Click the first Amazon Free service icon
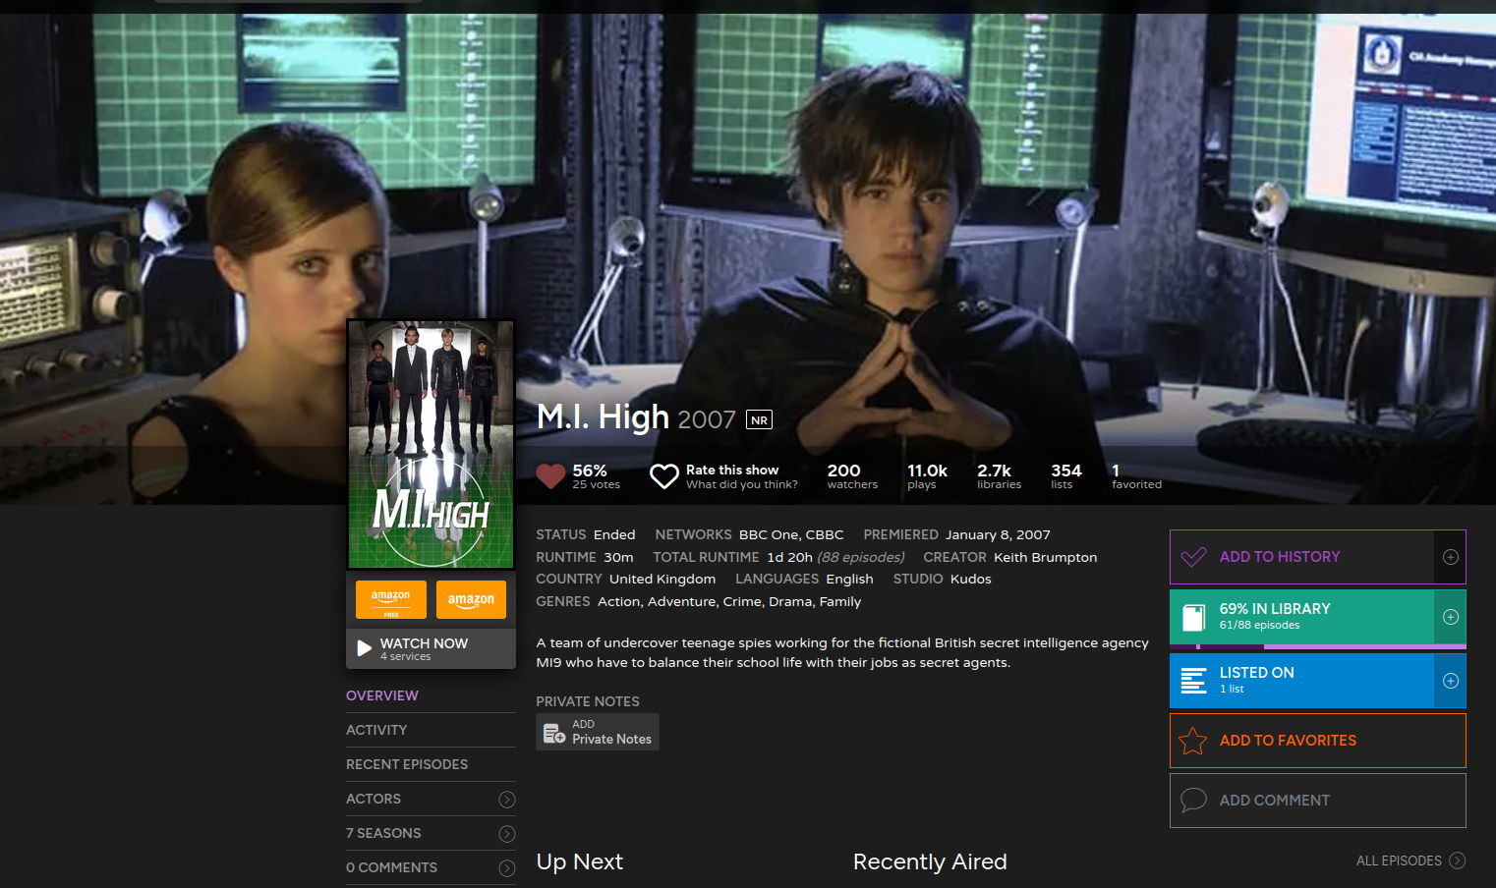Viewport: 1496px width, 888px height. click(x=391, y=599)
